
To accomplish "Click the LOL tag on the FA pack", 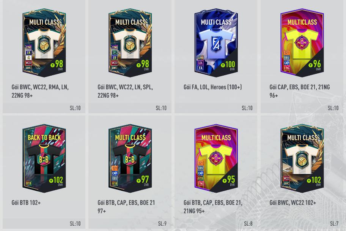I will (x=200, y=63).
